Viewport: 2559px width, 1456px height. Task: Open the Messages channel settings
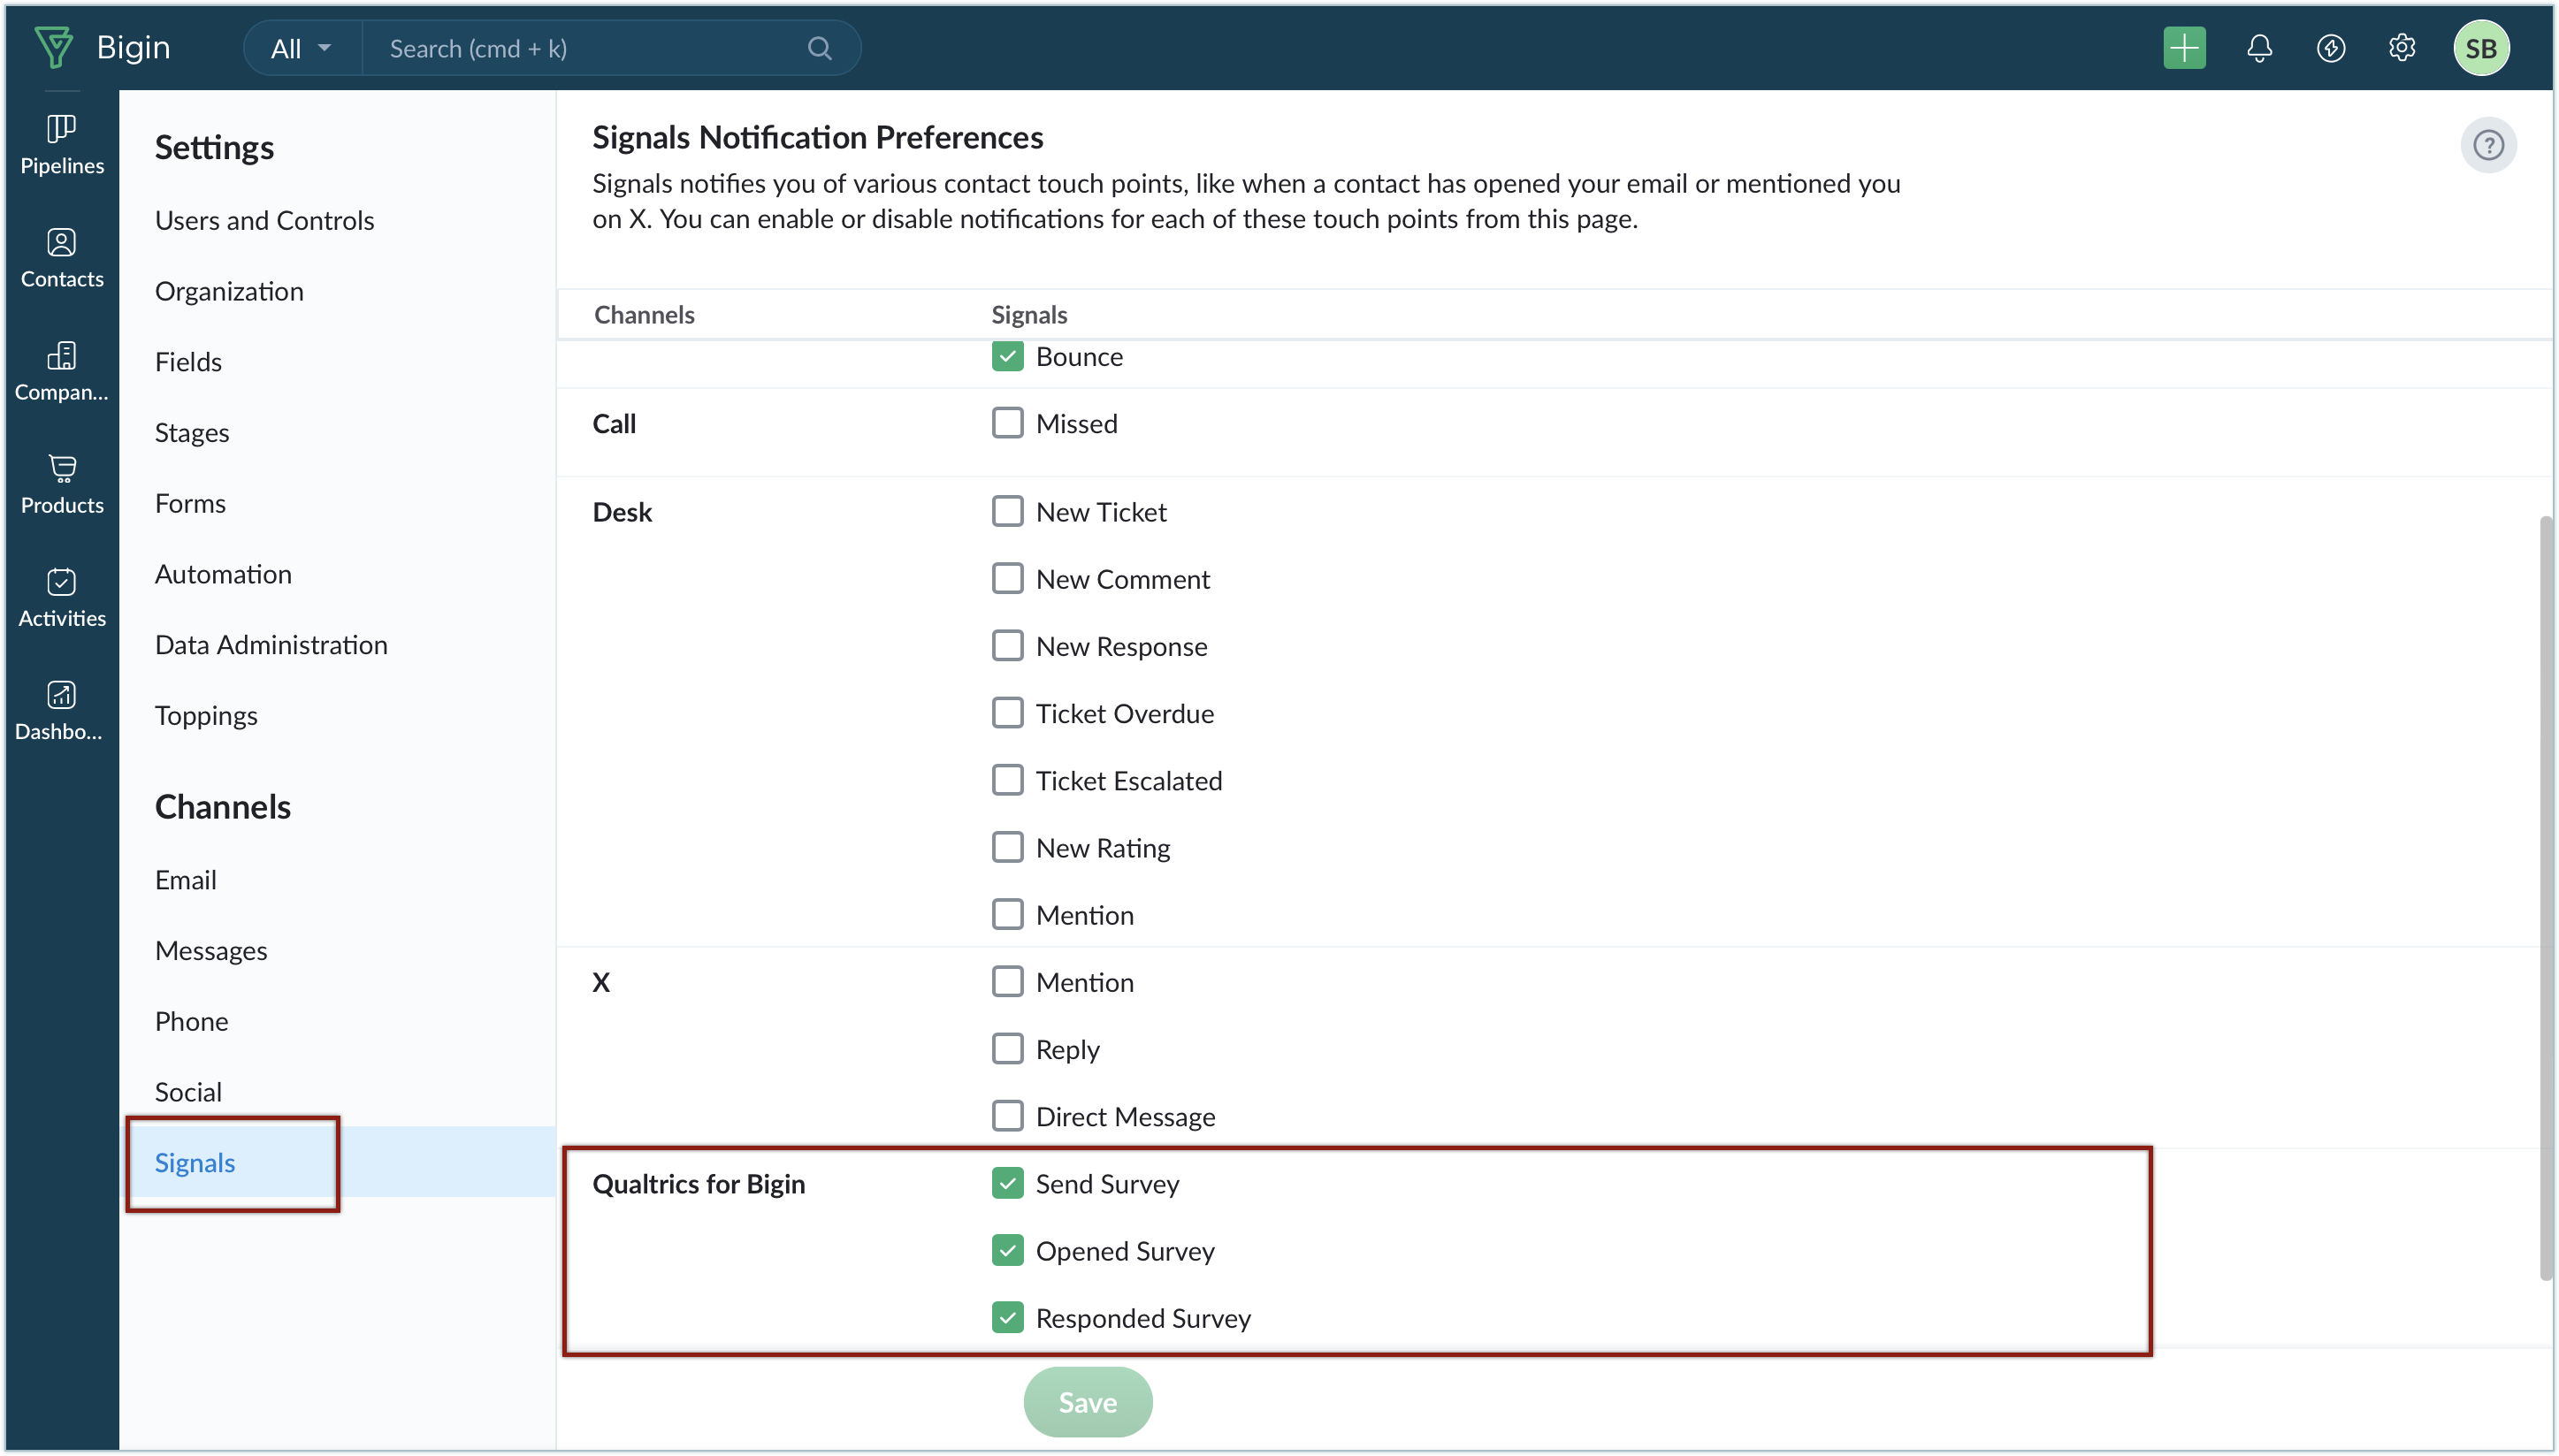[x=211, y=951]
